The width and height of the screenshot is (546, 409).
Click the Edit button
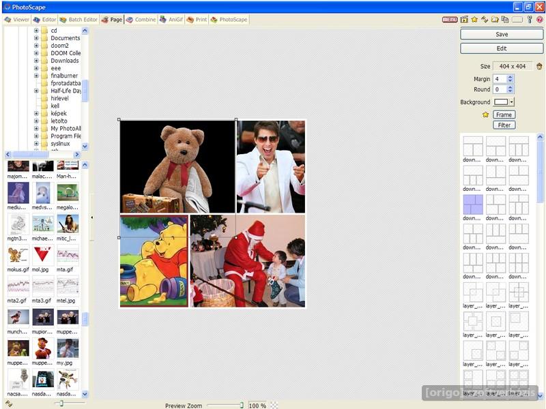click(x=502, y=48)
